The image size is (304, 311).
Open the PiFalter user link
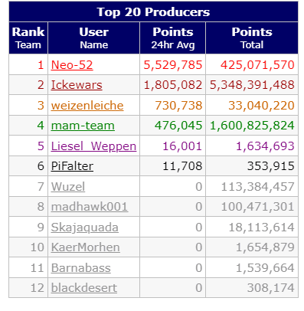pos(72,166)
